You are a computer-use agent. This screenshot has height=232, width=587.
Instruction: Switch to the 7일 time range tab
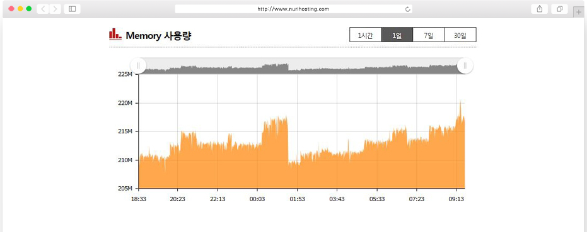pyautogui.click(x=429, y=35)
